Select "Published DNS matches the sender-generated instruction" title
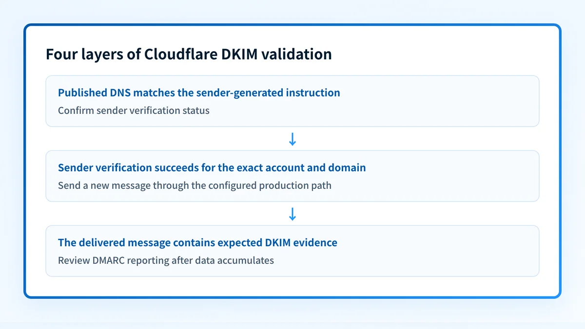 [199, 92]
